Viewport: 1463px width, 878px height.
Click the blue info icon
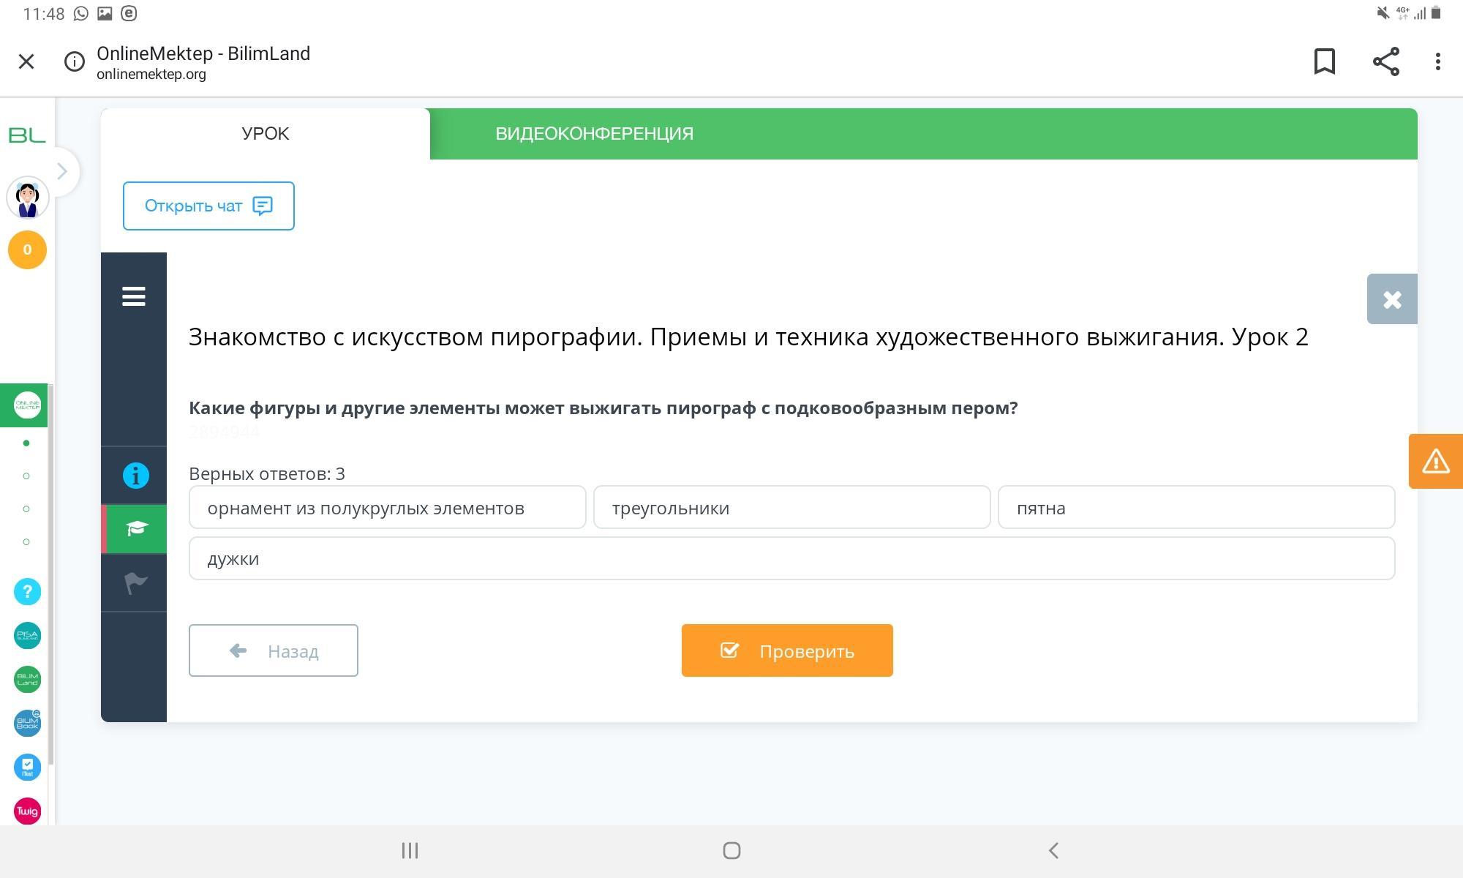coord(135,476)
